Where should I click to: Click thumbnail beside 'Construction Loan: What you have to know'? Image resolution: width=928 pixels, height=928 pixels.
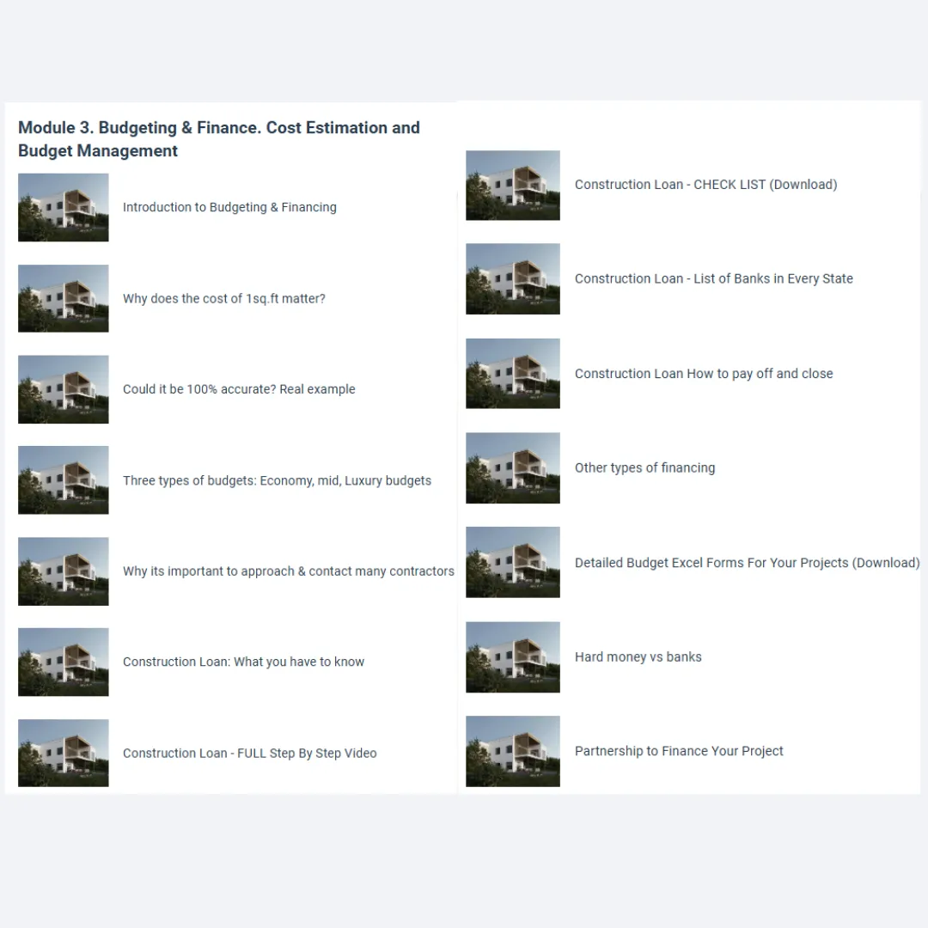(x=64, y=662)
